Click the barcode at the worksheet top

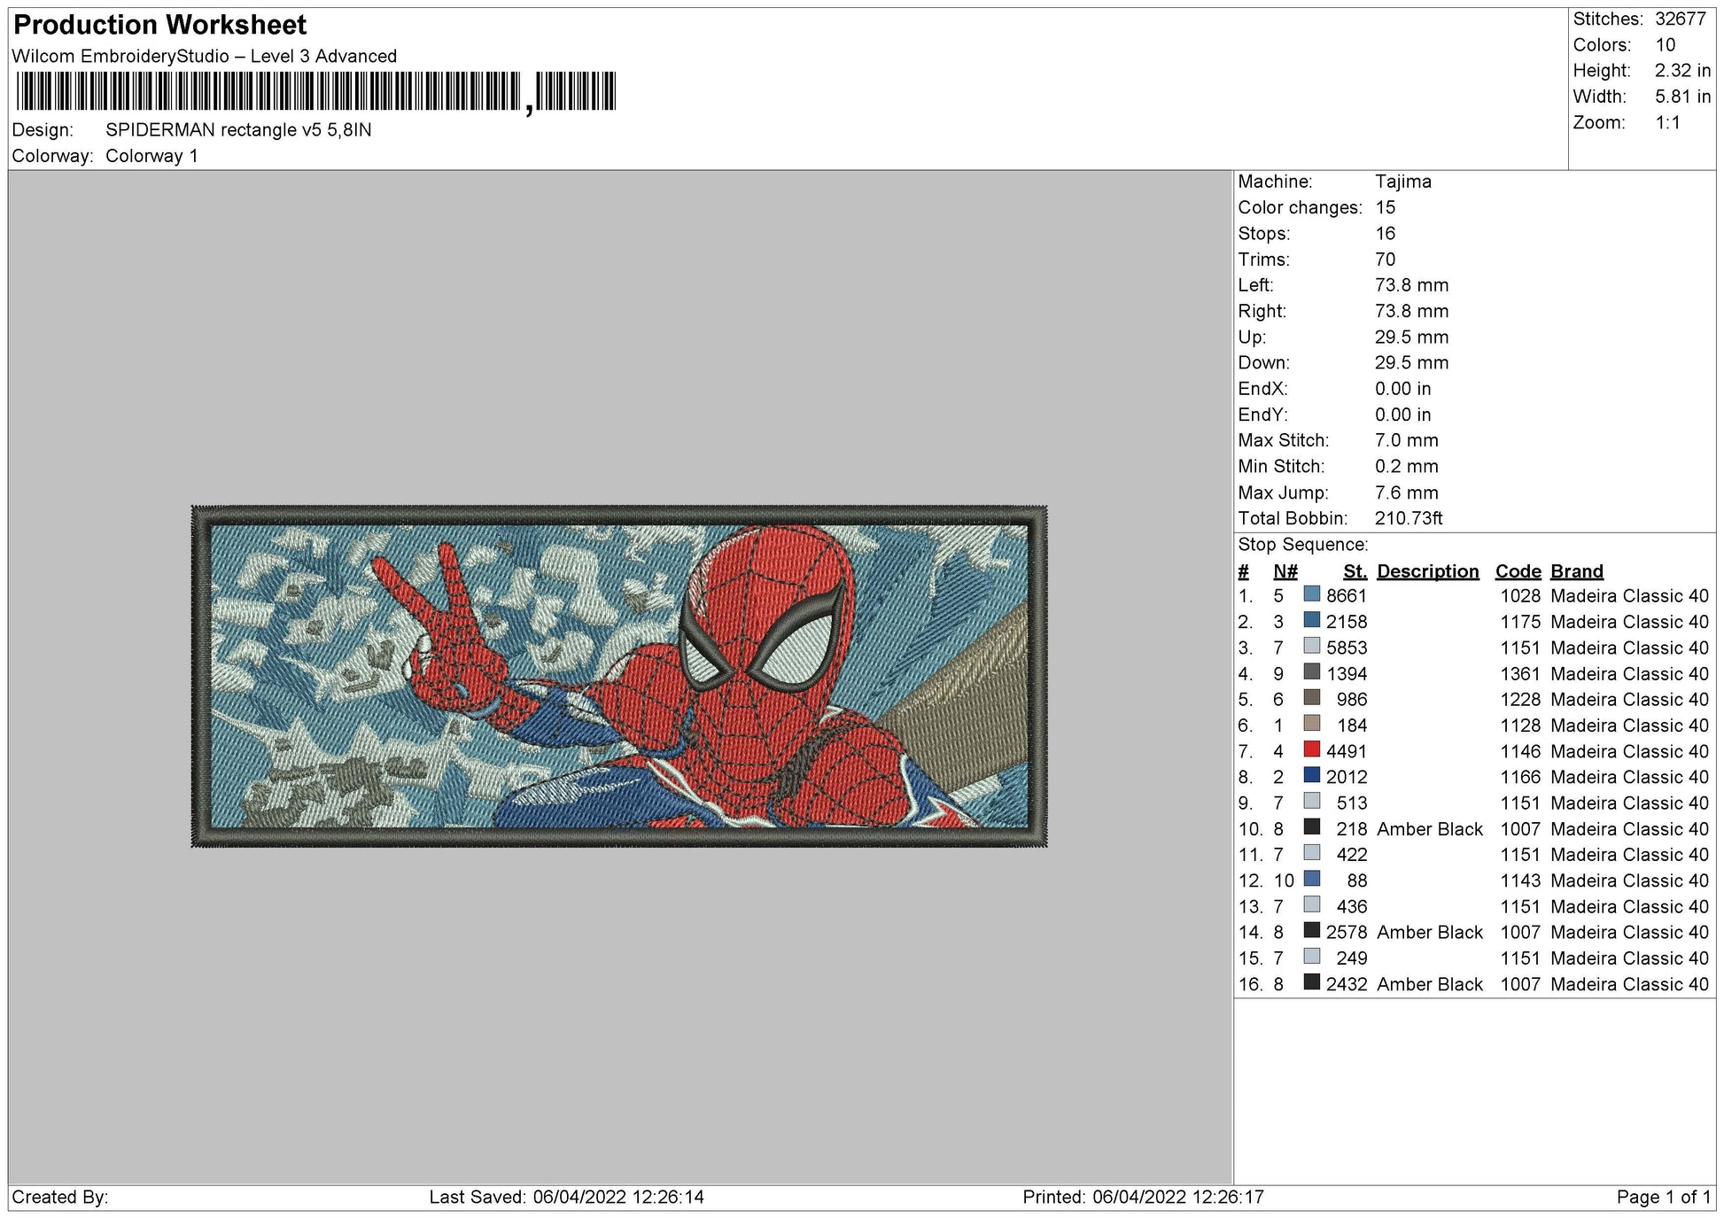coord(315,91)
